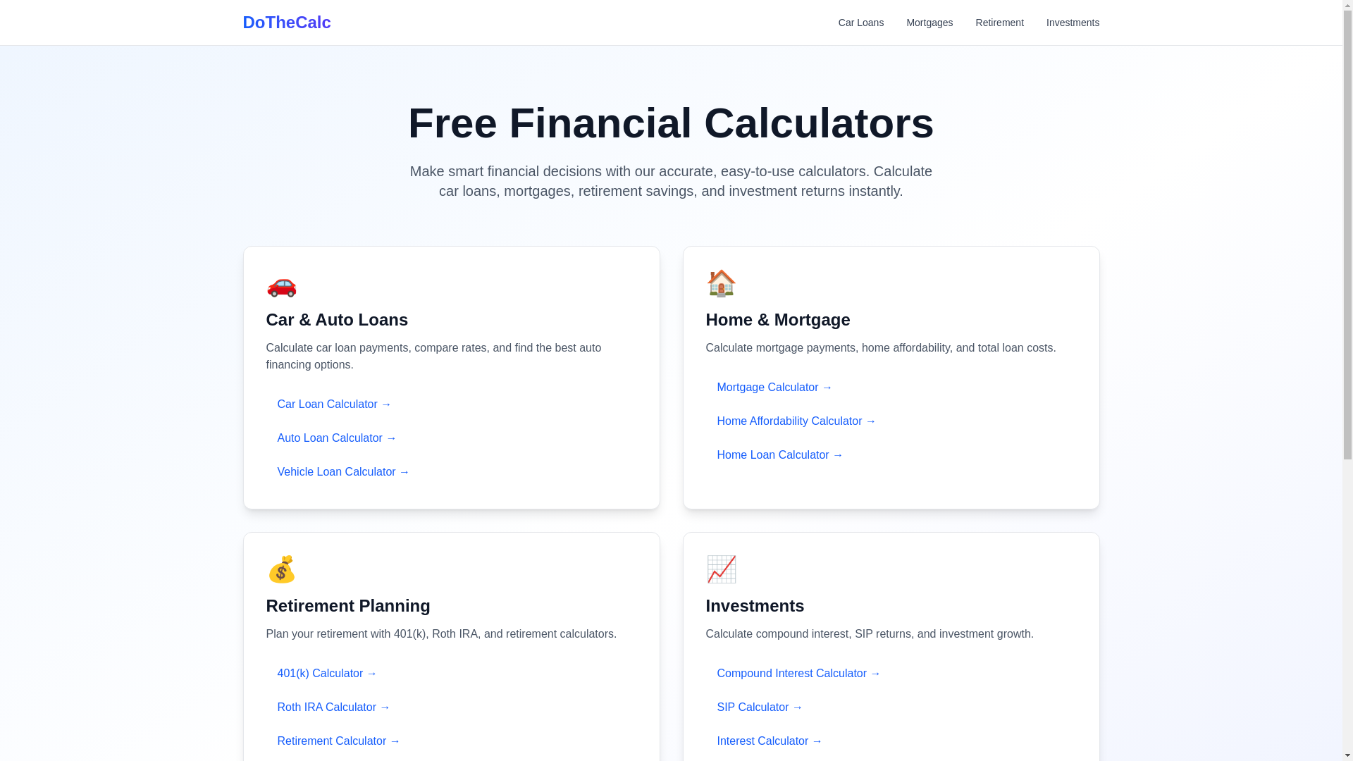The width and height of the screenshot is (1353, 761).
Task: Go to DoTheCalc home logo
Action: [286, 23]
